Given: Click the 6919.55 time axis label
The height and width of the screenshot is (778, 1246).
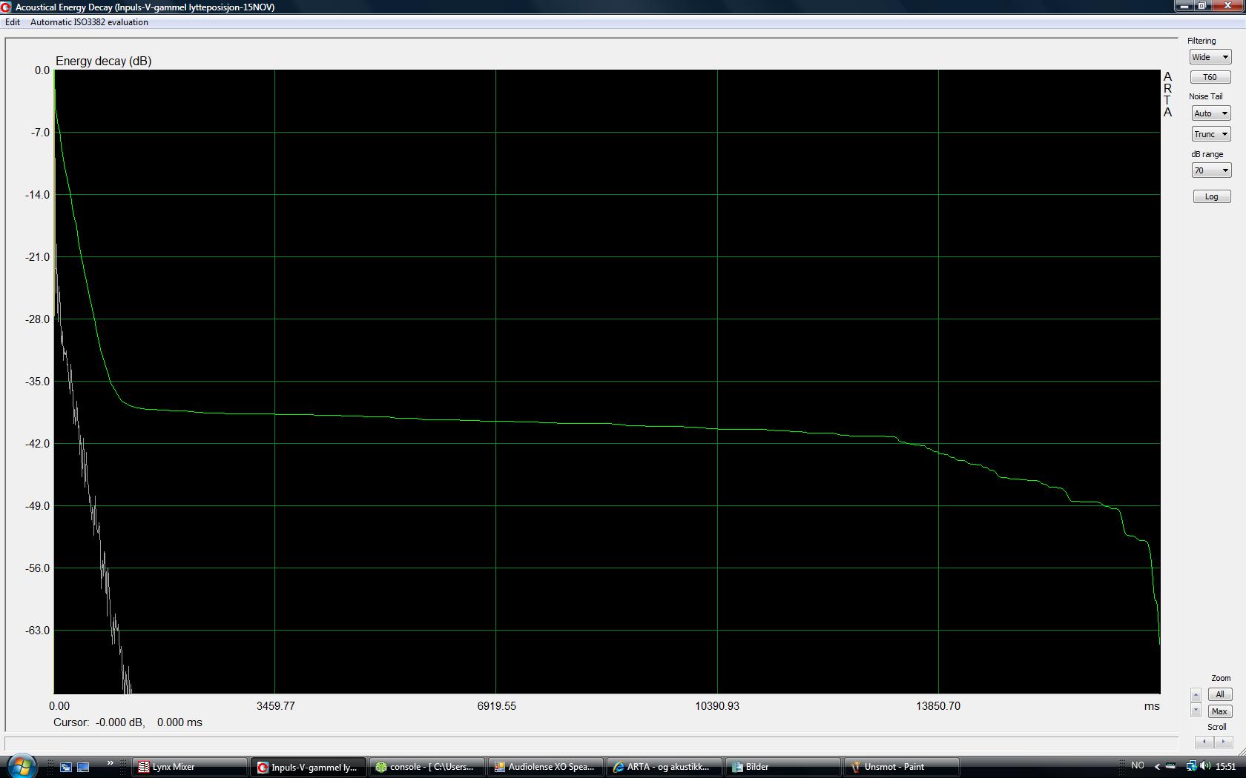Looking at the screenshot, I should (497, 706).
